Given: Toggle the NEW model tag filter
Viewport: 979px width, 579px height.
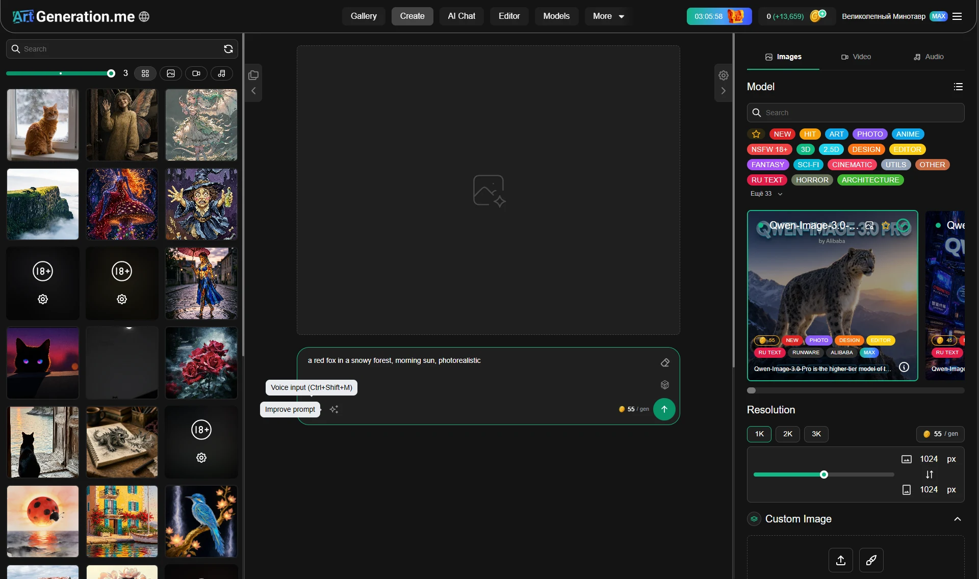Looking at the screenshot, I should 782,134.
